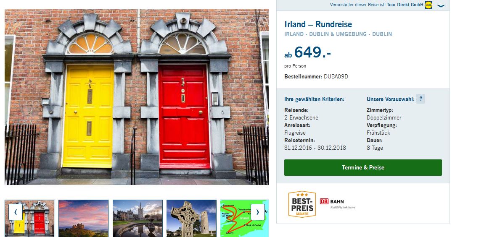Click the Bestellnummer DUBA09D text
The width and height of the screenshot is (484, 237).
click(x=316, y=76)
